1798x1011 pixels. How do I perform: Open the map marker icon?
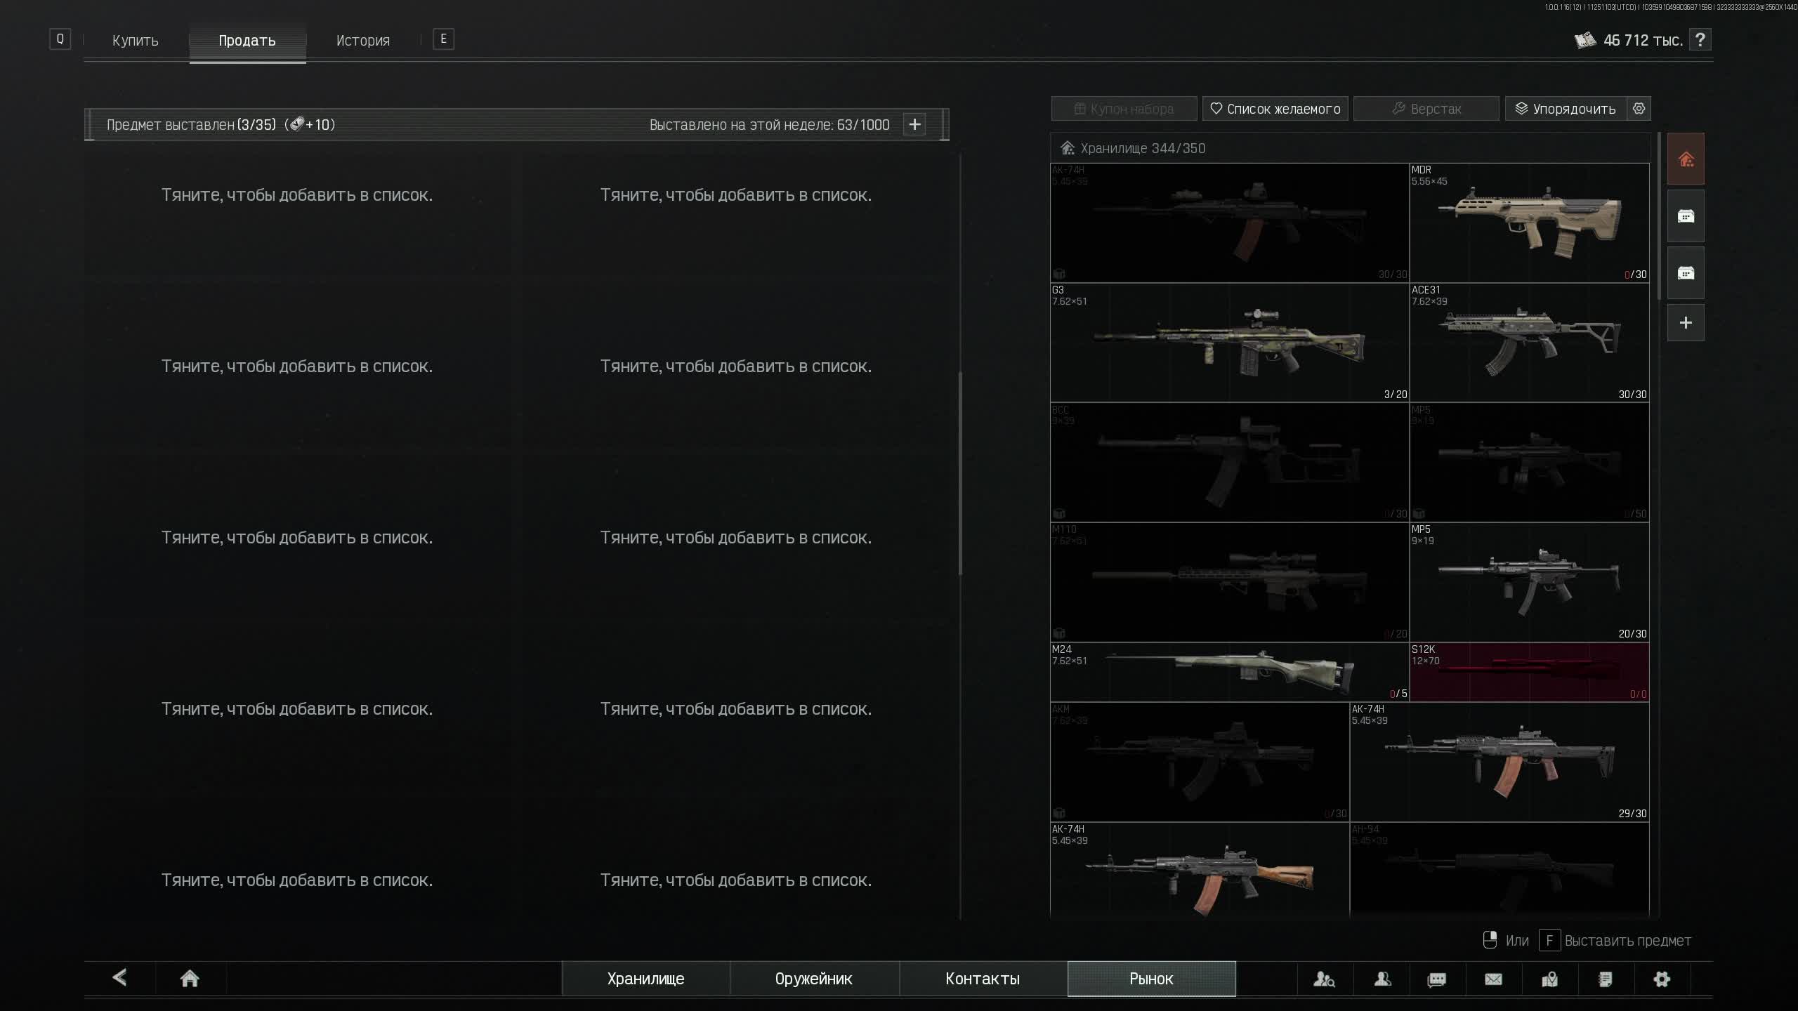1549,979
